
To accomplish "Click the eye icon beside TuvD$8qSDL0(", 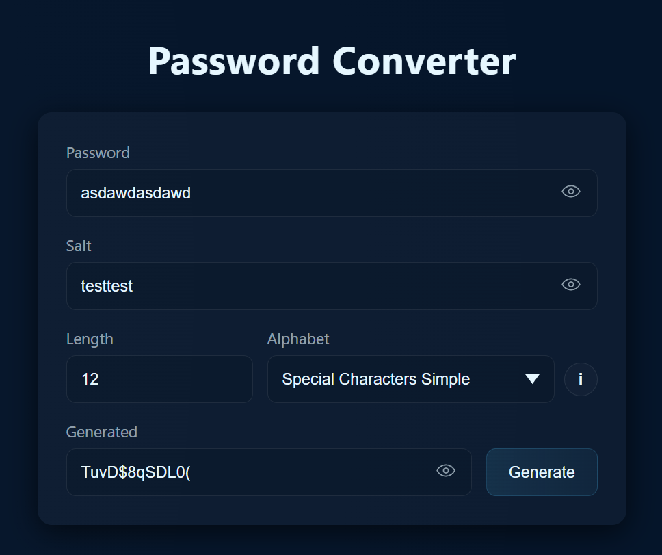I will coord(446,471).
